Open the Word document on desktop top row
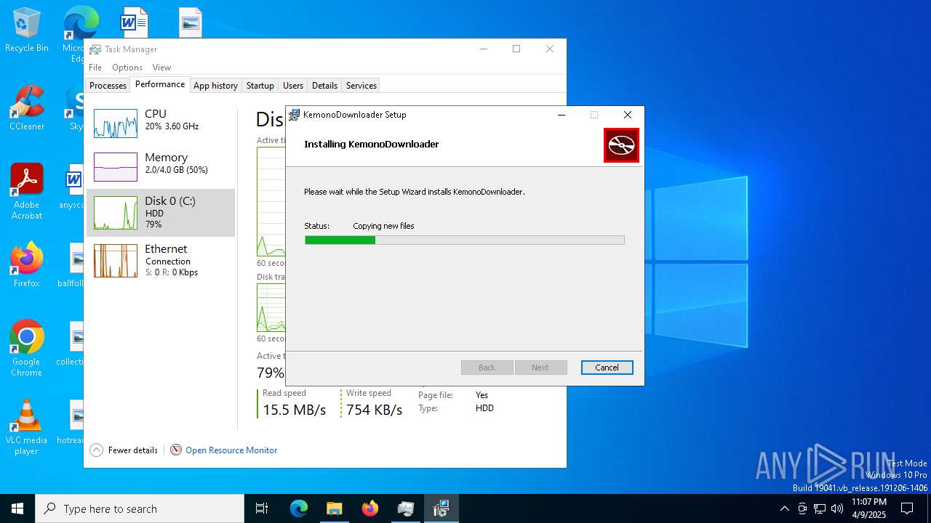931x523 pixels. 134,22
